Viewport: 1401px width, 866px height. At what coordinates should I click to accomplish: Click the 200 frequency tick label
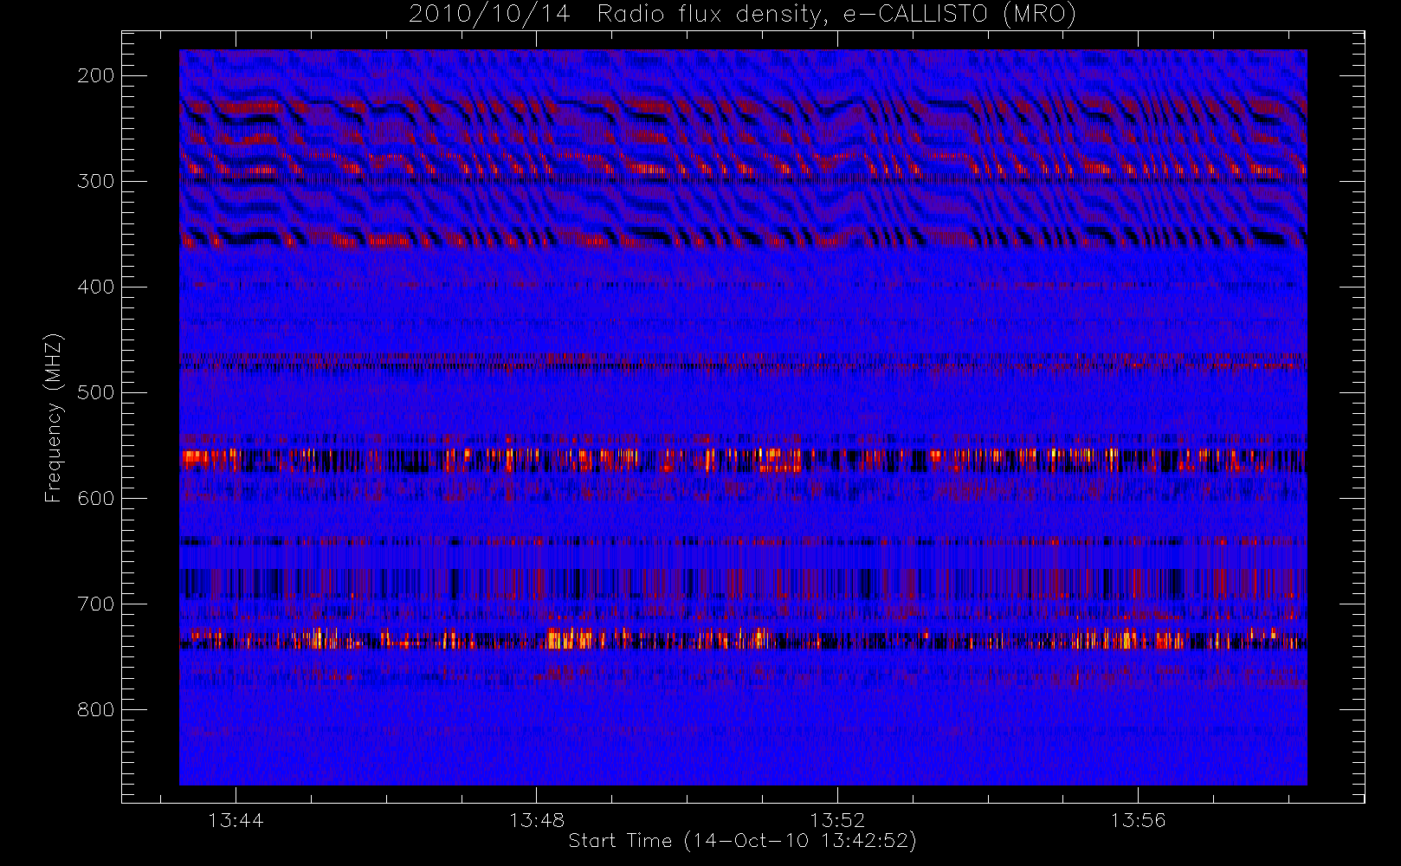coord(96,75)
